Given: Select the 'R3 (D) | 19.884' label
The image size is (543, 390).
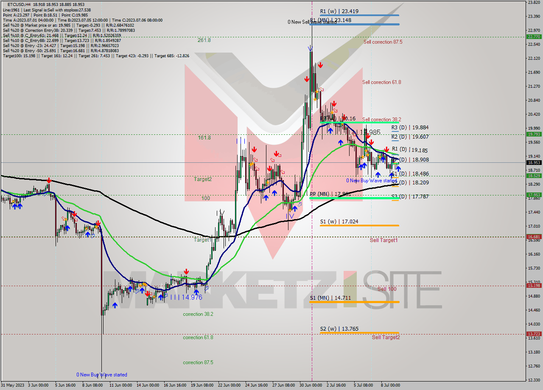Looking at the screenshot, I should 410,127.
